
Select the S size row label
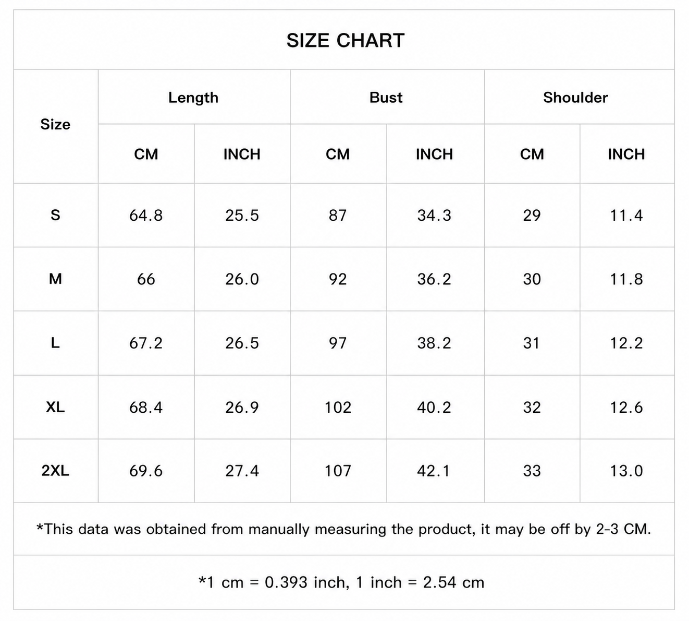[x=55, y=215]
